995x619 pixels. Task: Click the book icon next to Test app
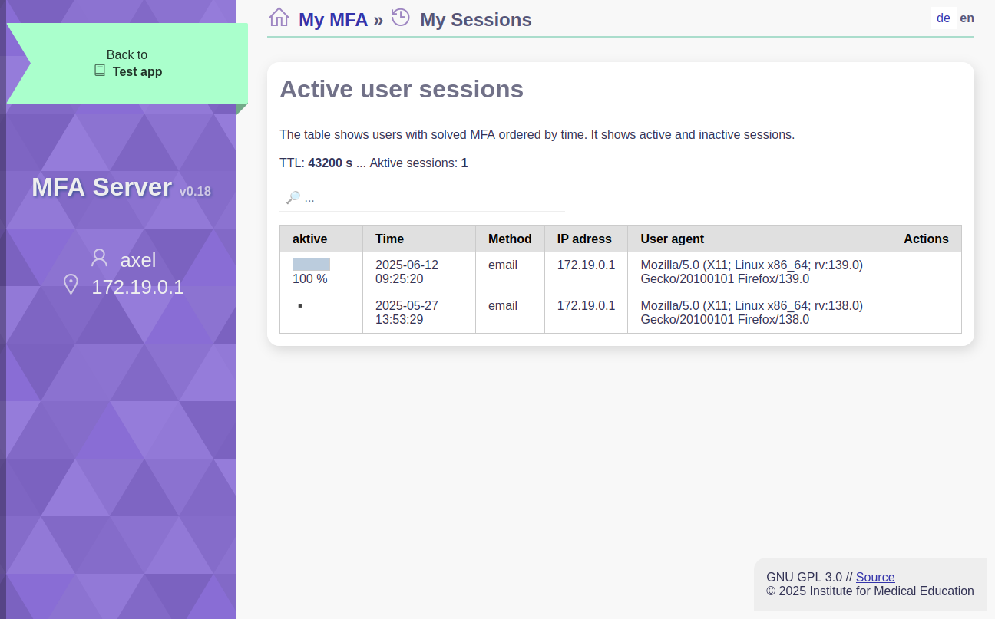coord(100,71)
